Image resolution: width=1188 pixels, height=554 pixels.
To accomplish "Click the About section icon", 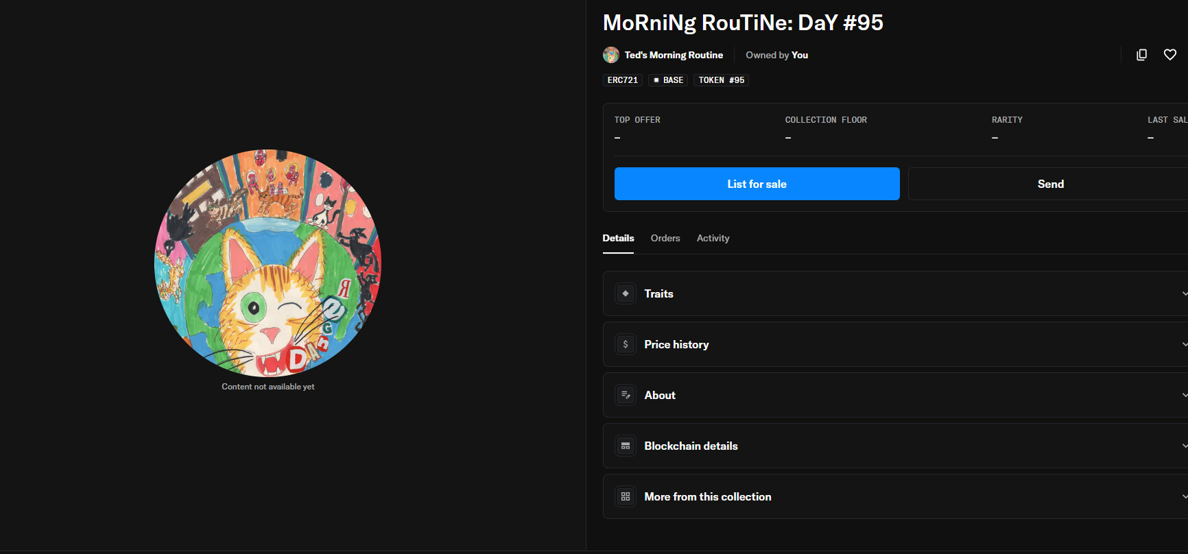I will 626,395.
